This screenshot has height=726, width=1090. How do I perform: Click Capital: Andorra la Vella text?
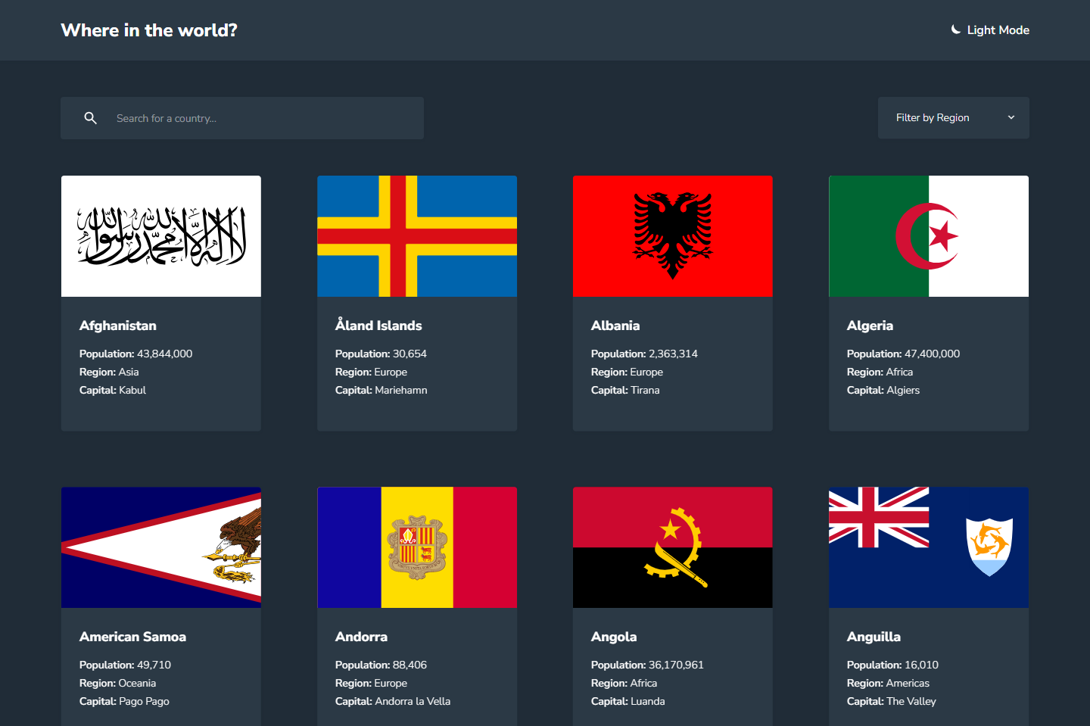pos(393,701)
